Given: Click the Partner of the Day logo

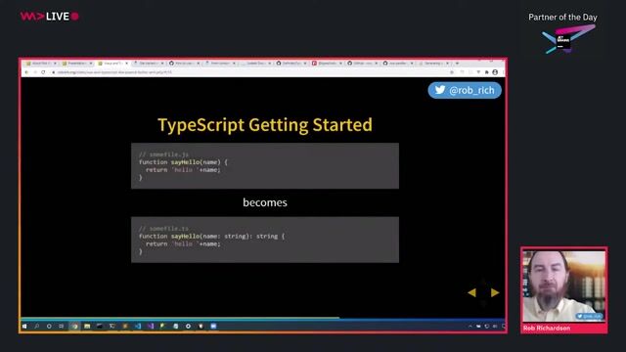Looking at the screenshot, I should point(568,39).
